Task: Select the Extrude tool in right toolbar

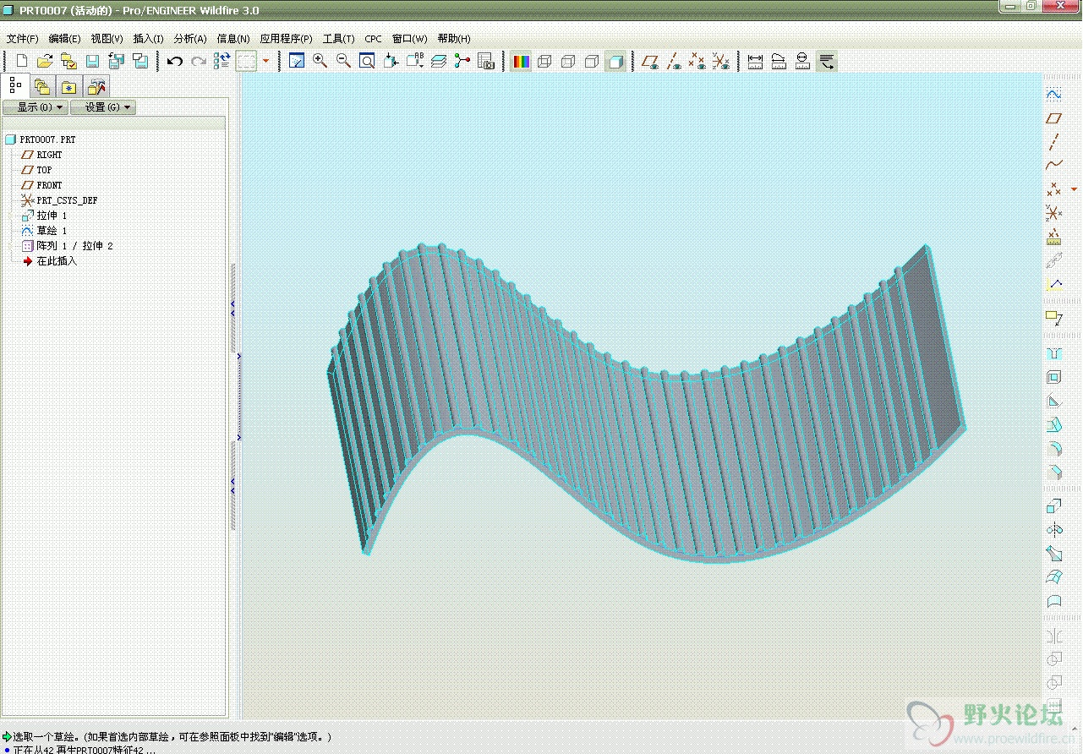Action: (x=1053, y=506)
